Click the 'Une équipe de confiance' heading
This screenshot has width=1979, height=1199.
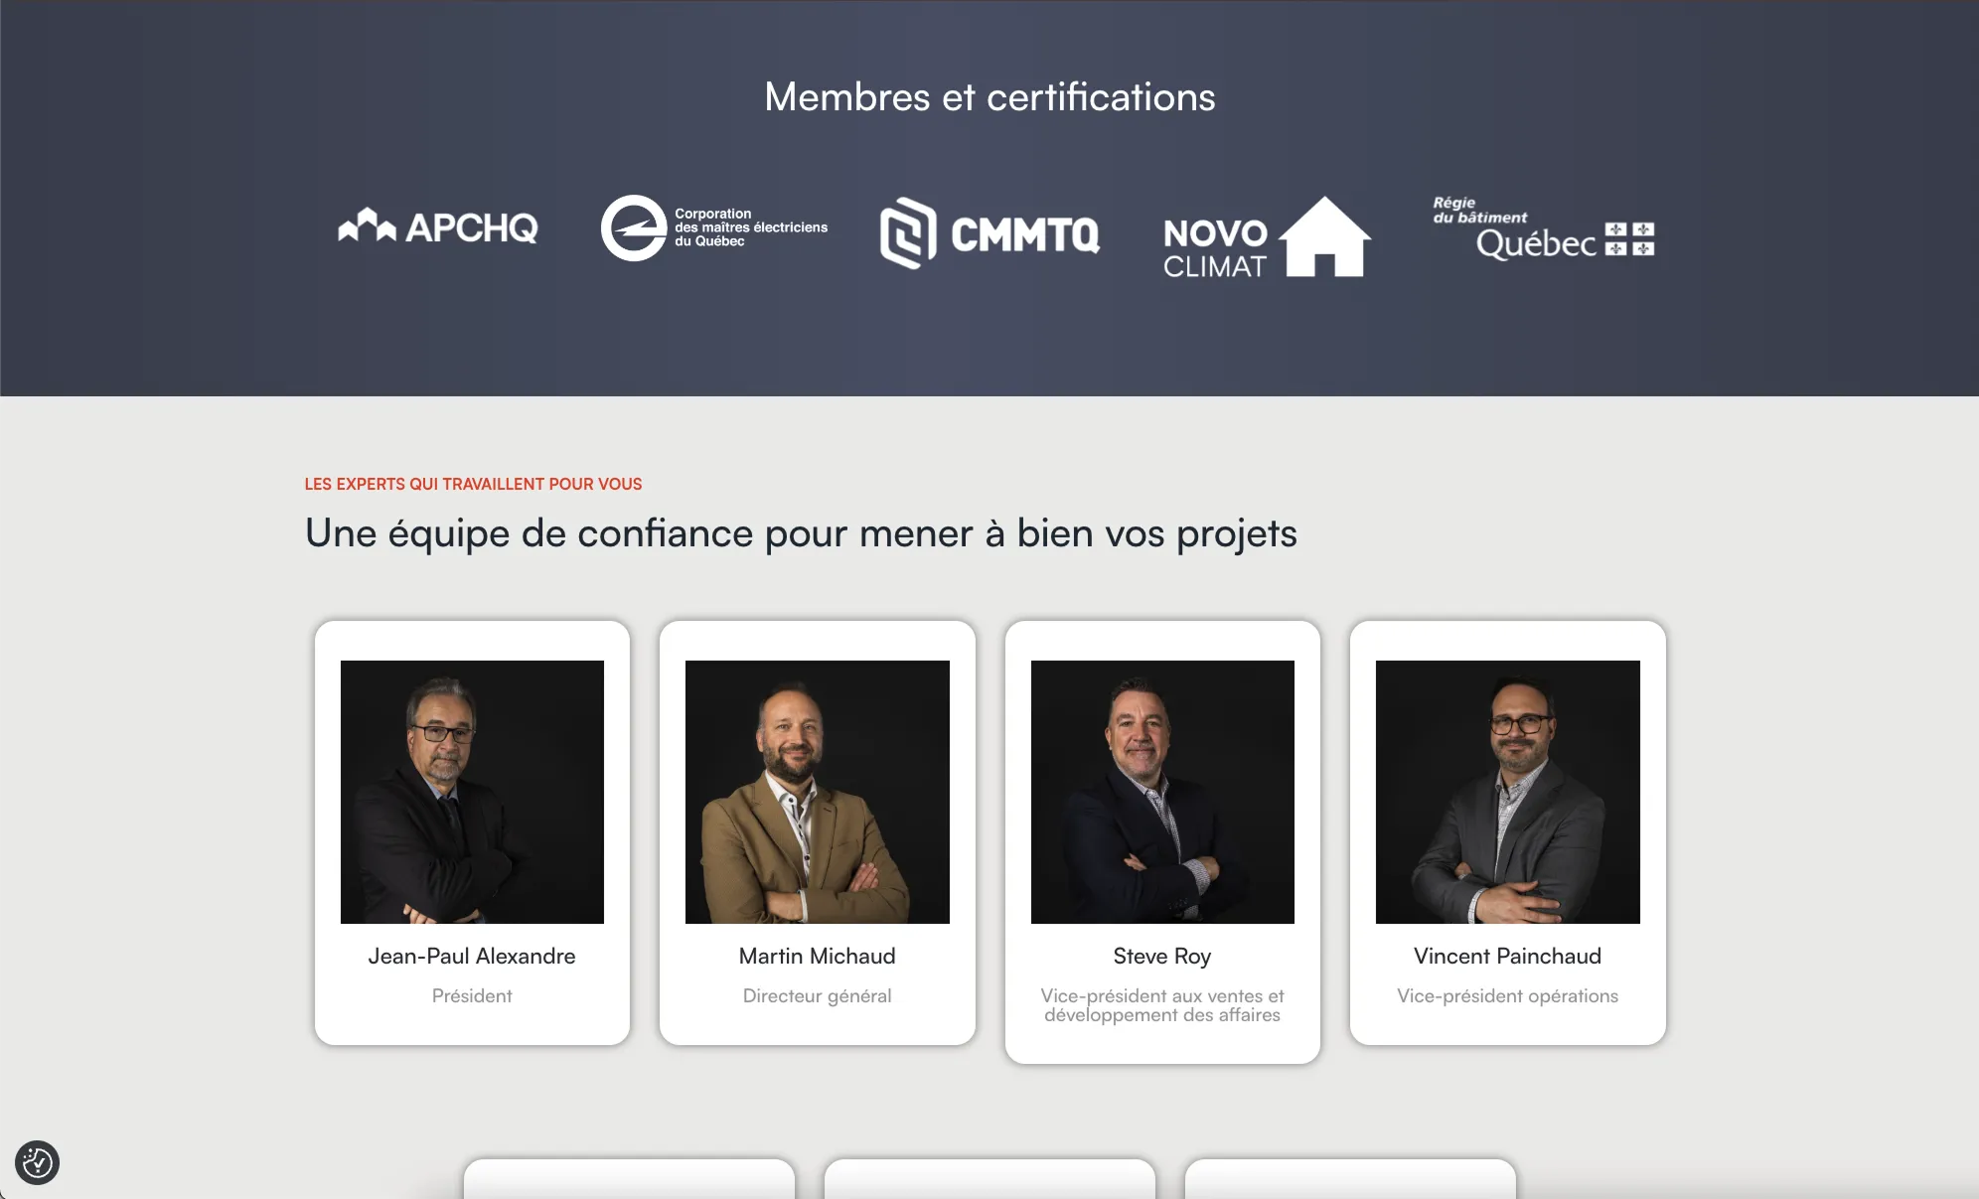click(801, 533)
